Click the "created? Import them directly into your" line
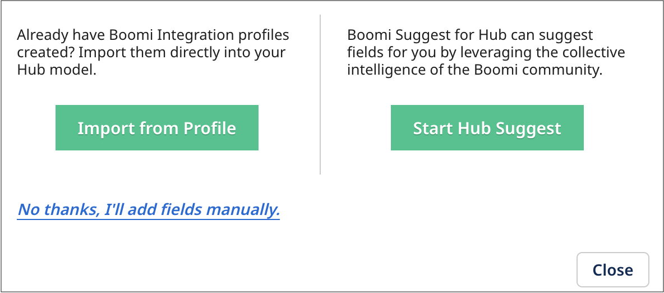 [151, 53]
